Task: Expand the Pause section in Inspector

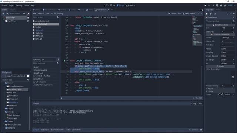Action: click(x=220, y=89)
